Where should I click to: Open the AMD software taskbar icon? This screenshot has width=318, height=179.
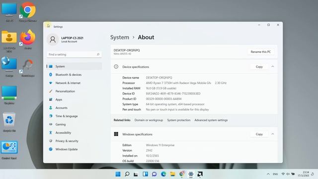(x=200, y=174)
